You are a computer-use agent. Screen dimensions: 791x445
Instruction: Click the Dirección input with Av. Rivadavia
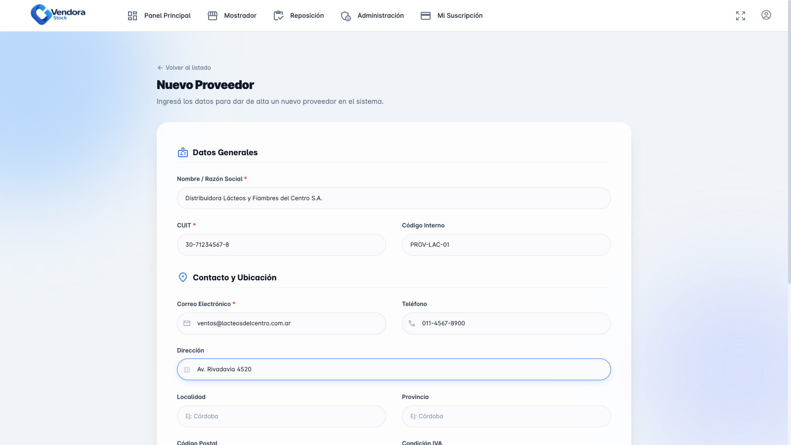[394, 369]
